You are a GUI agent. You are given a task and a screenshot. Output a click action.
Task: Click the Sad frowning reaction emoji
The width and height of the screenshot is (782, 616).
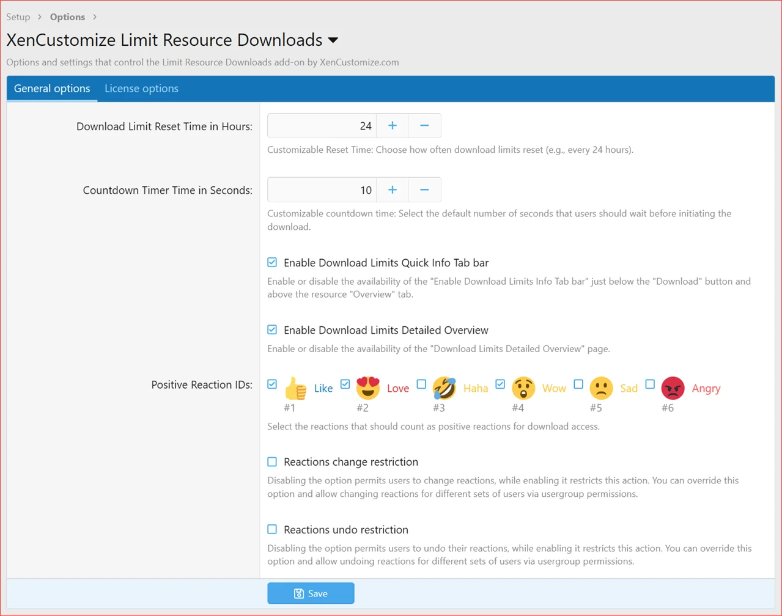[601, 388]
